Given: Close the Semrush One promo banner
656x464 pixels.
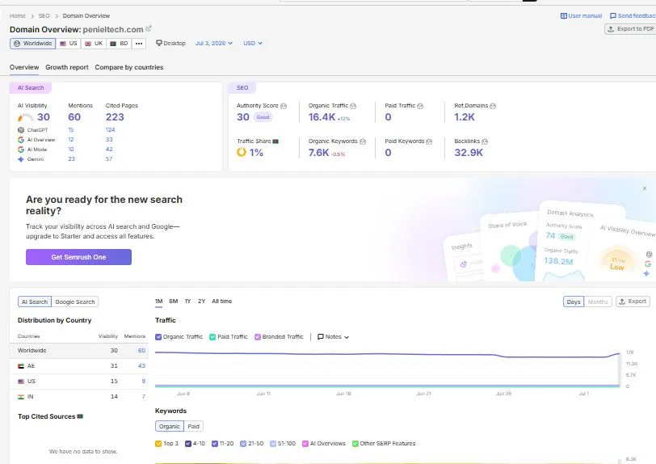Looking at the screenshot, I should (x=645, y=188).
